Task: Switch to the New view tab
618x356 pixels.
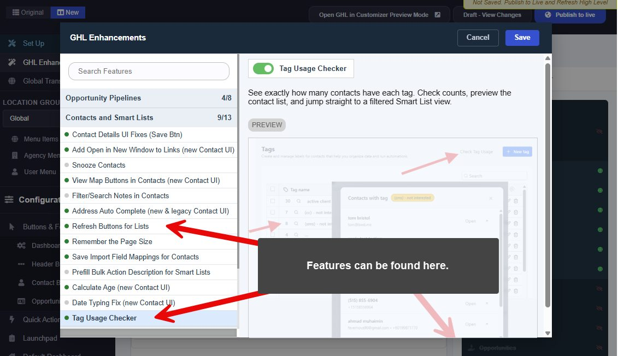Action: click(68, 12)
